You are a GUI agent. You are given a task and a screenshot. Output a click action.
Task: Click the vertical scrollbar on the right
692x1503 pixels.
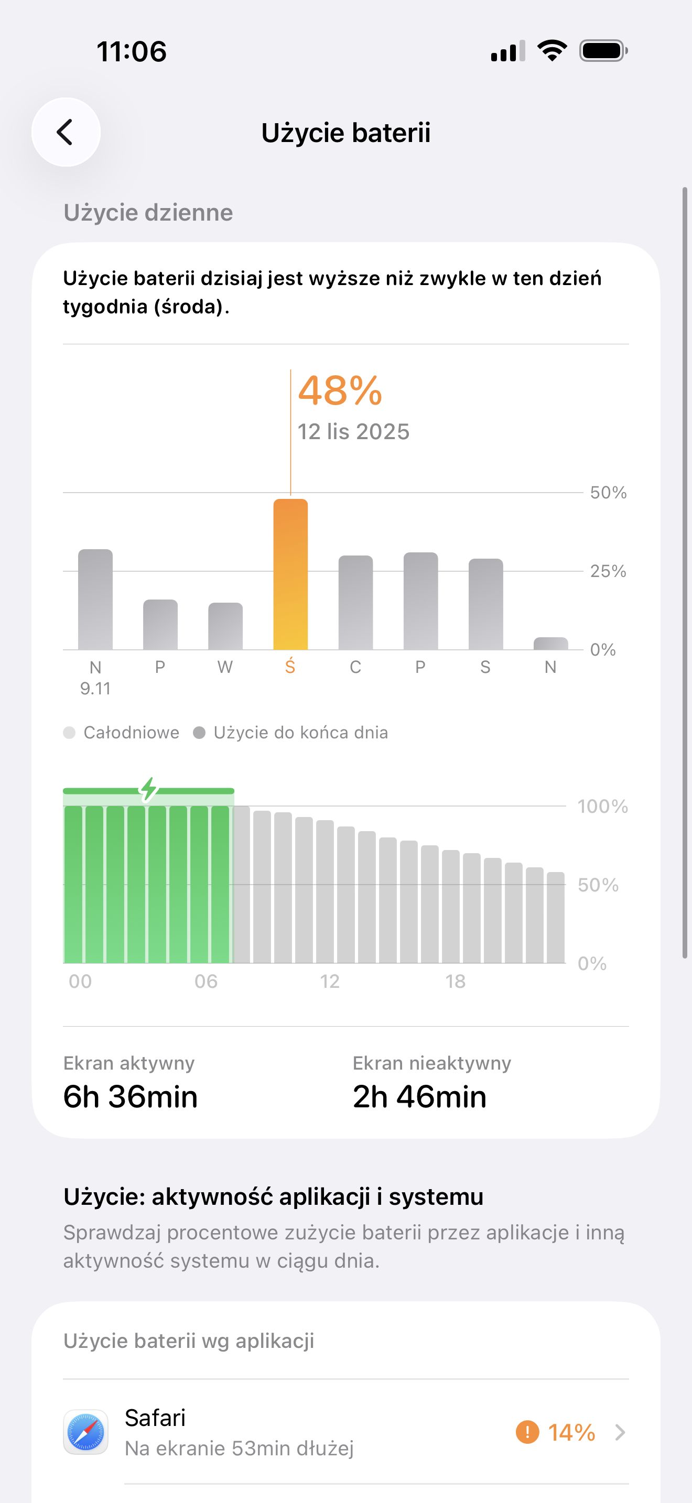(x=685, y=572)
